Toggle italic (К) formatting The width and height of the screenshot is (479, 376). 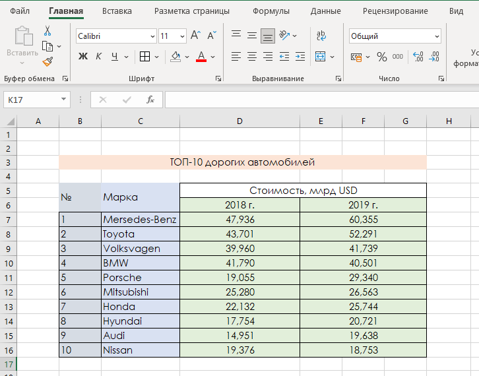[x=98, y=57]
